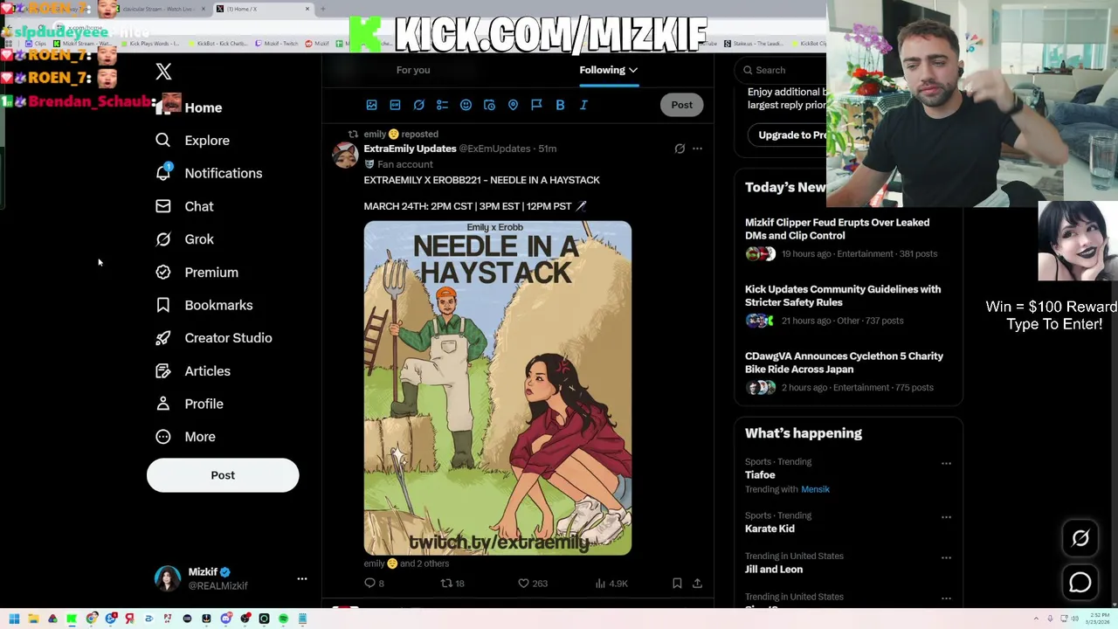Open the Jill and Leon trend
The width and height of the screenshot is (1118, 629).
click(x=774, y=570)
